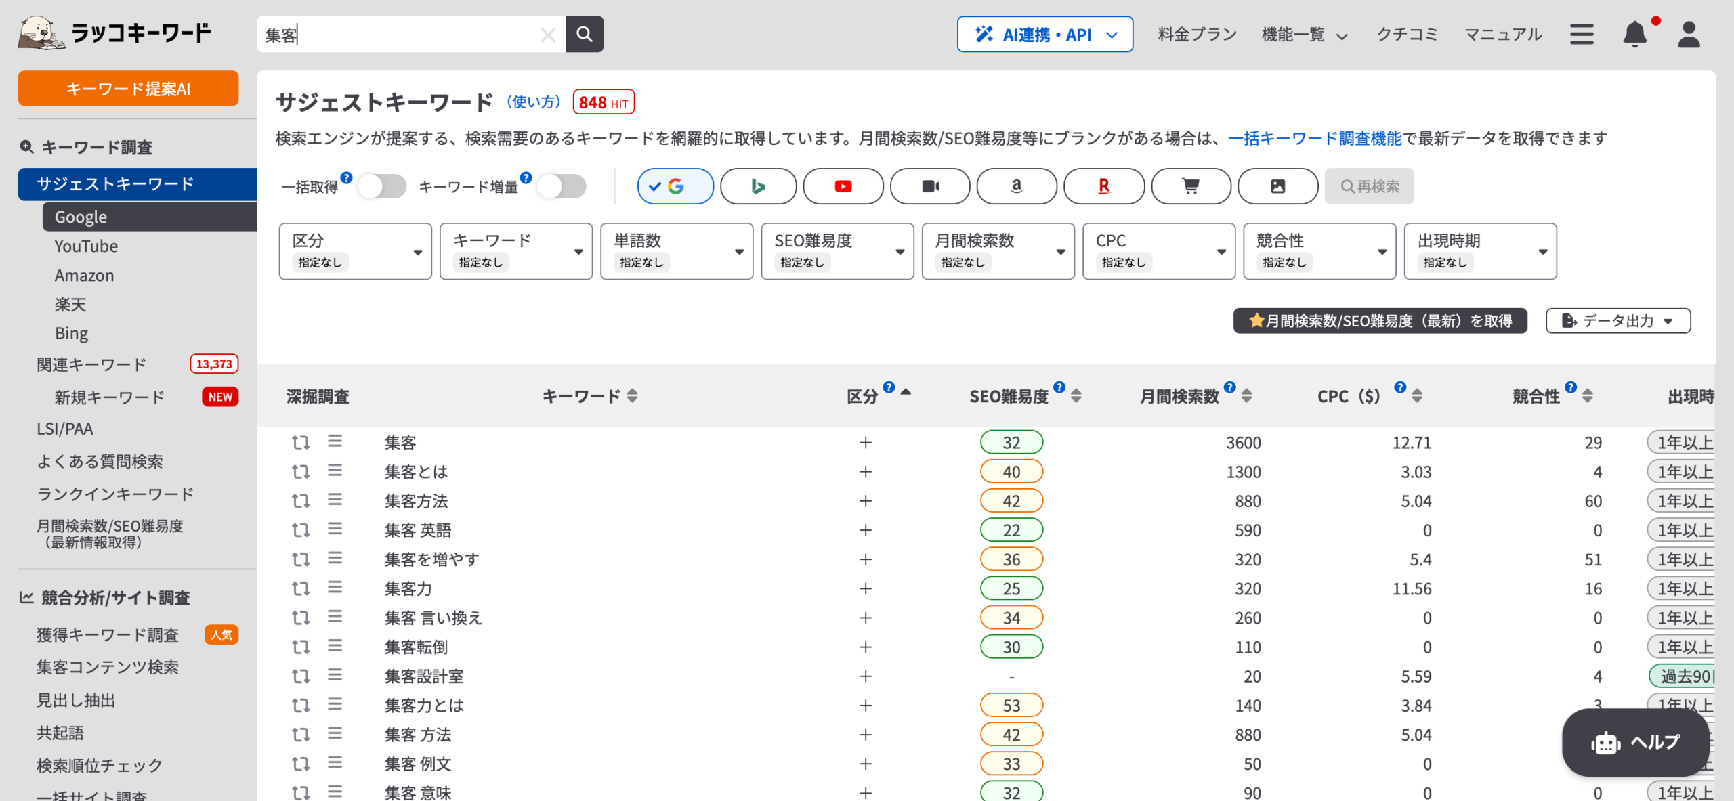Image resolution: width=1734 pixels, height=801 pixels.
Task: Click the Rakko Keyword otter logo
Action: click(x=114, y=33)
